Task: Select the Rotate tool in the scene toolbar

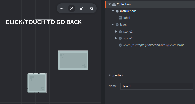Action: (72, 8)
